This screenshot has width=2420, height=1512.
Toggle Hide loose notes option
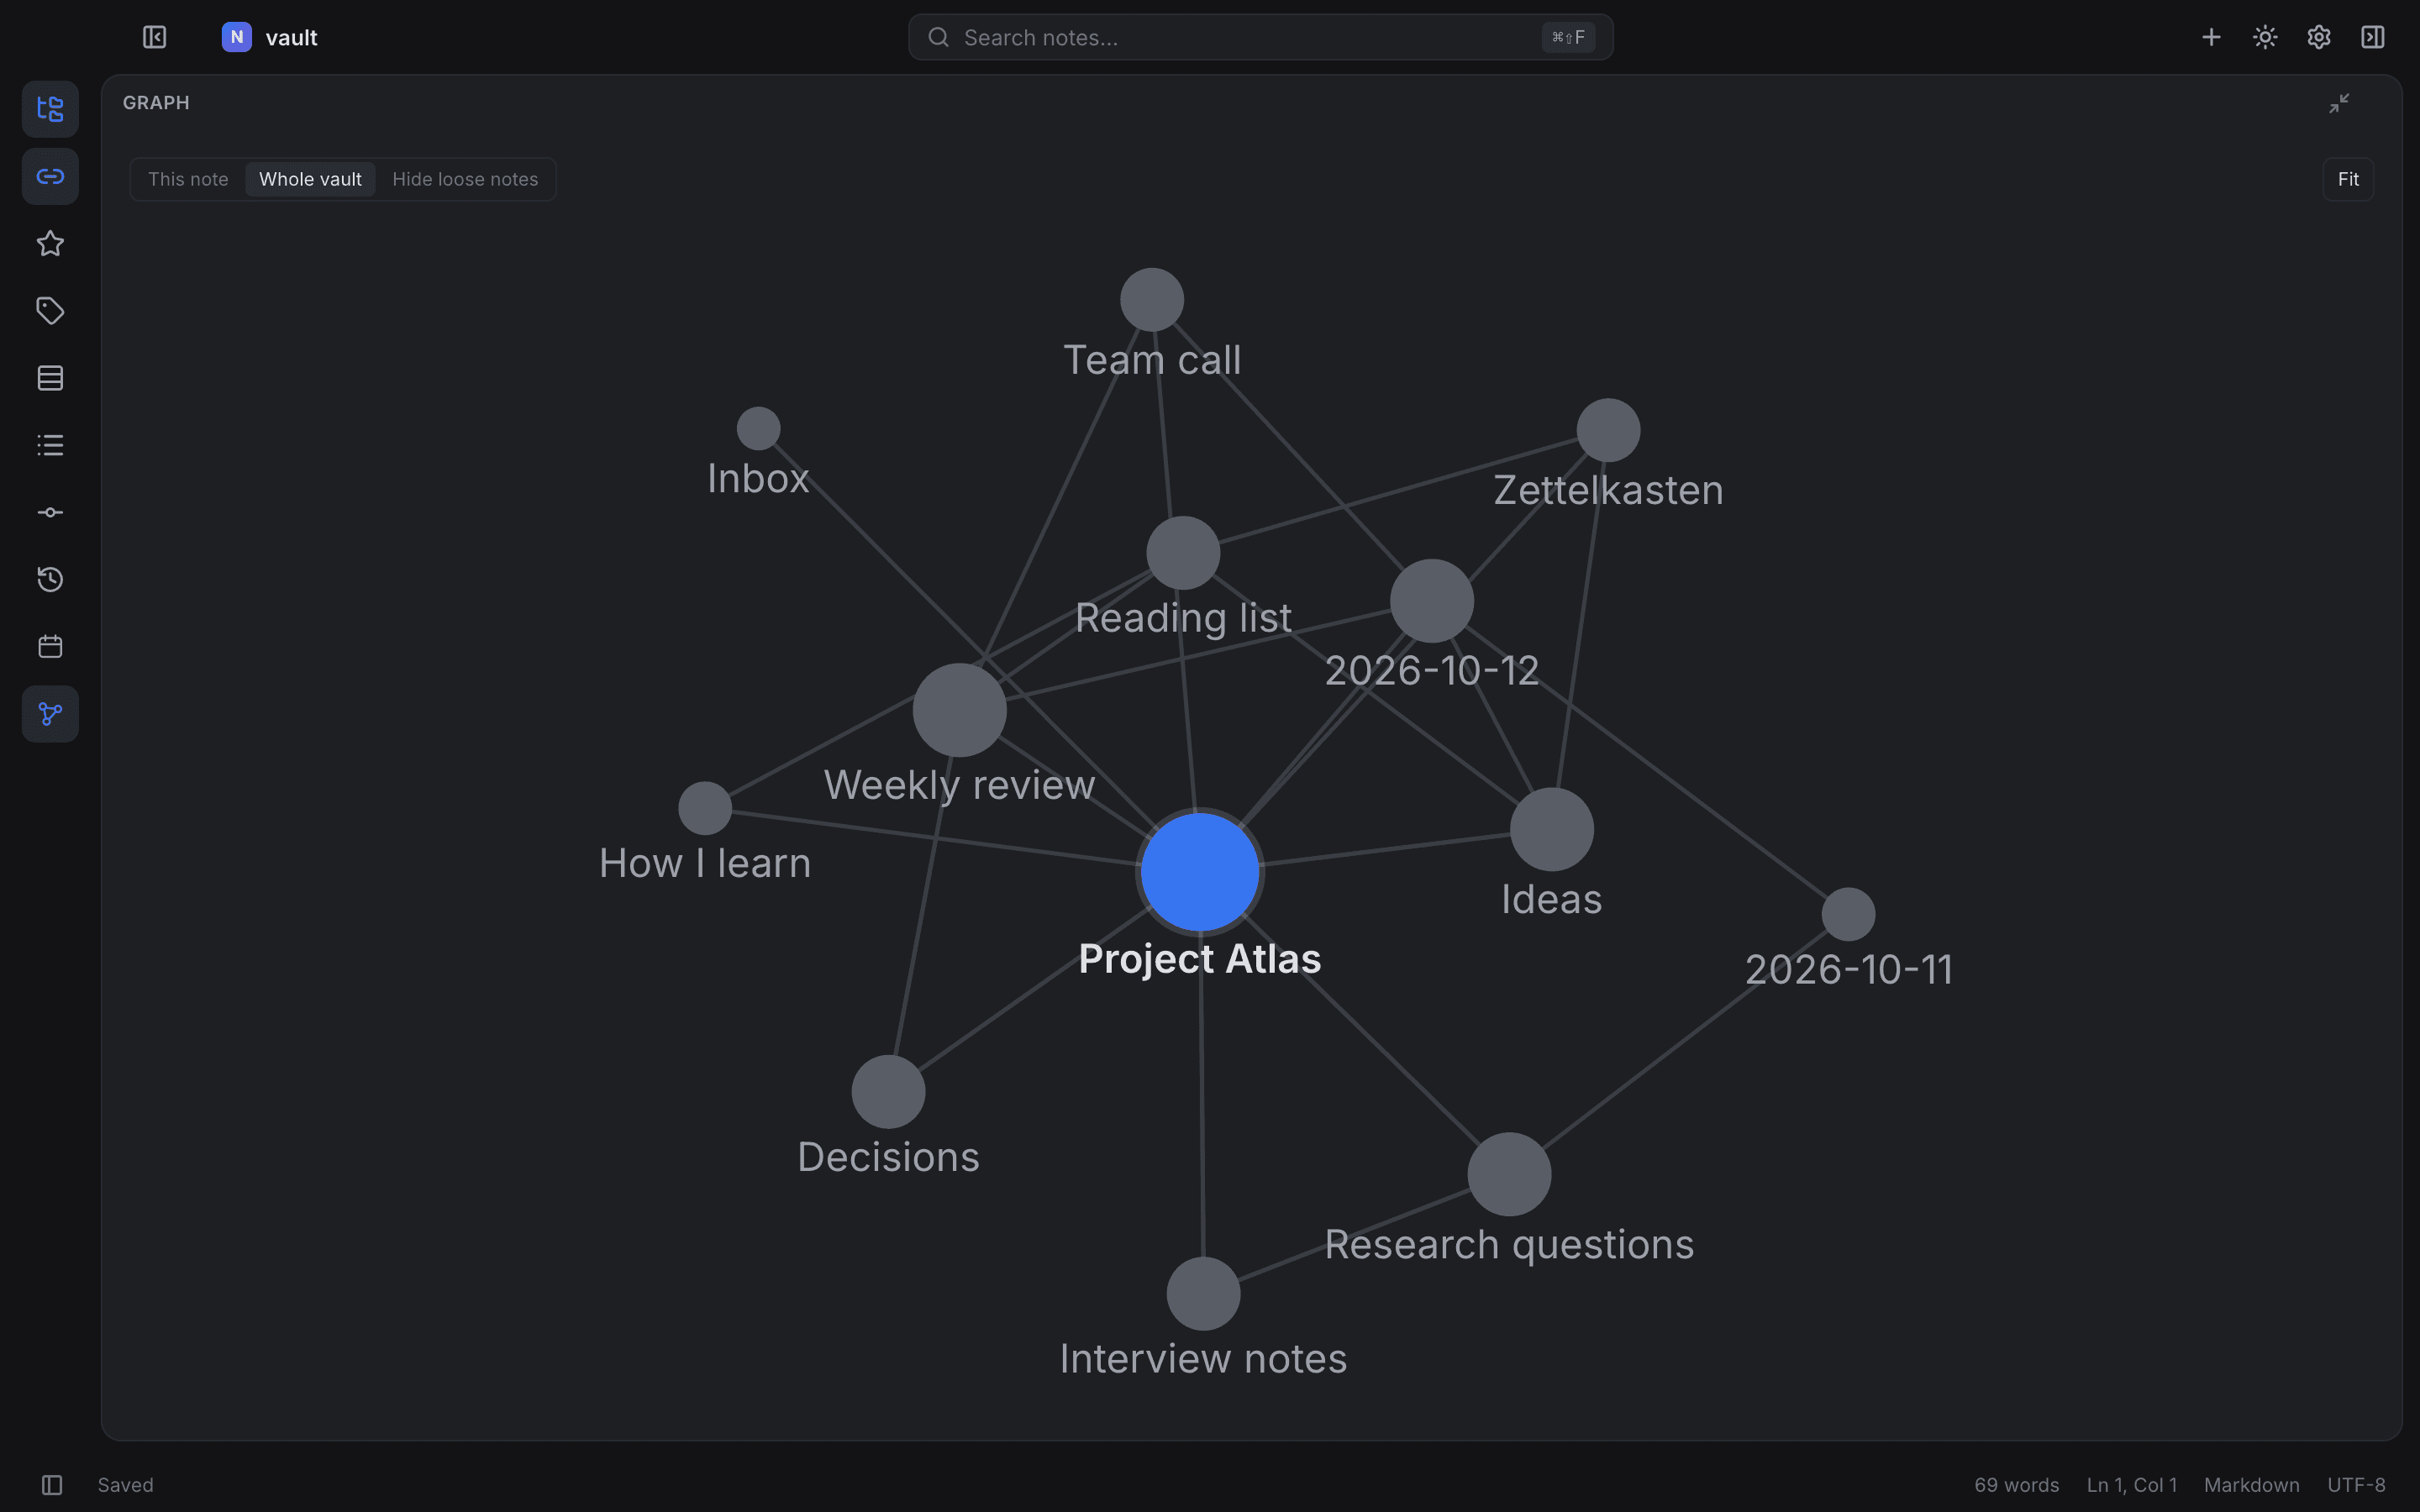coord(465,179)
